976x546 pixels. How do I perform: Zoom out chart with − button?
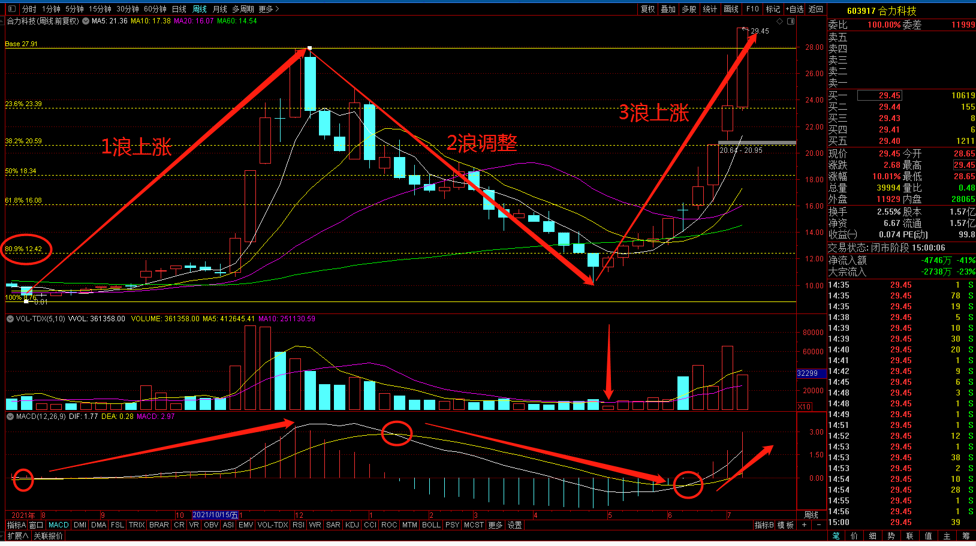click(x=819, y=525)
